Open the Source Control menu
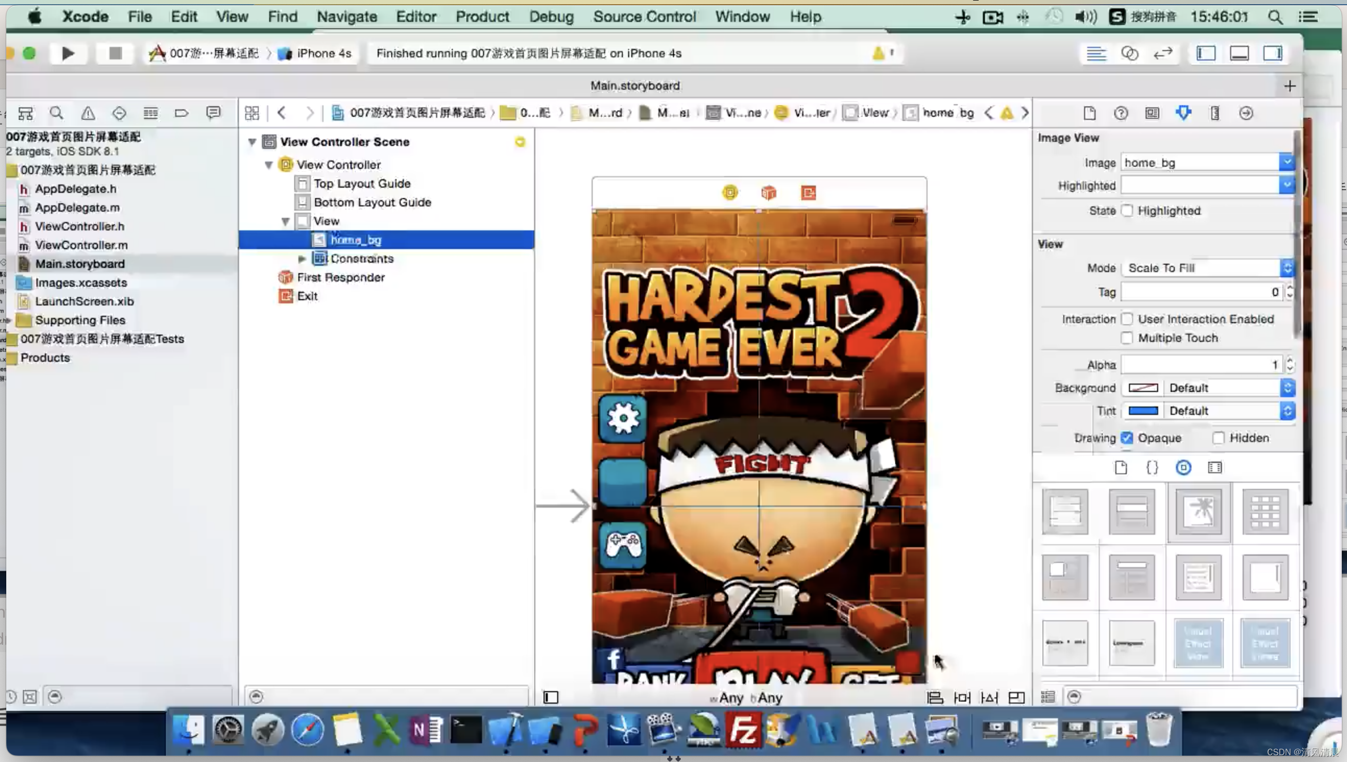 click(645, 17)
